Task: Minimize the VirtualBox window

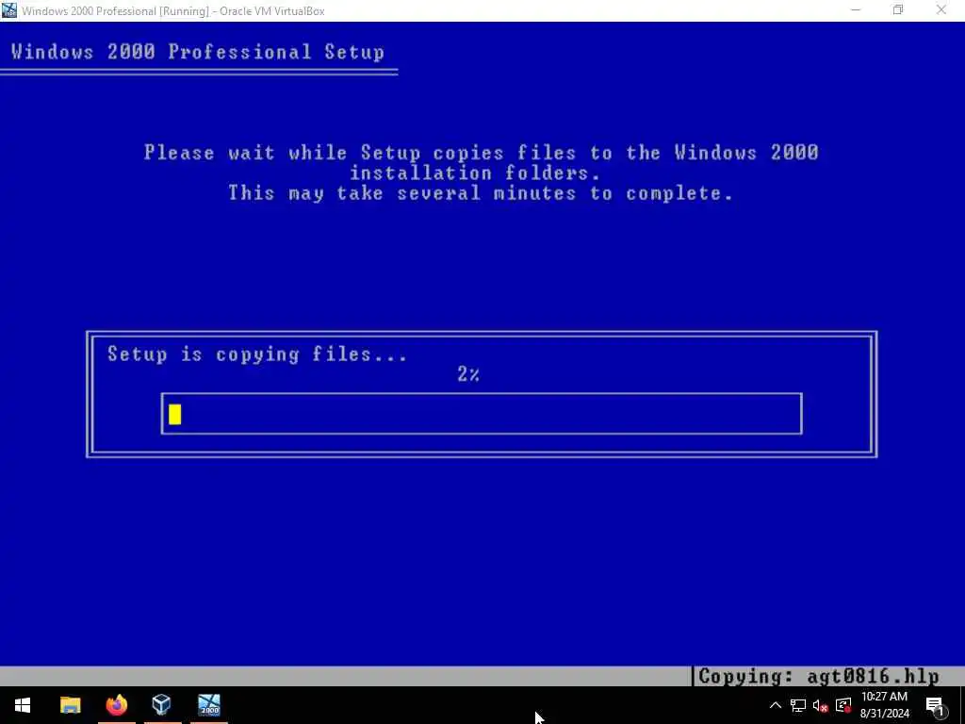Action: pos(856,10)
